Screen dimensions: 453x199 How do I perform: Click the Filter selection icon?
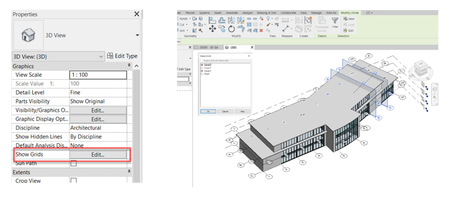[x=335, y=22]
